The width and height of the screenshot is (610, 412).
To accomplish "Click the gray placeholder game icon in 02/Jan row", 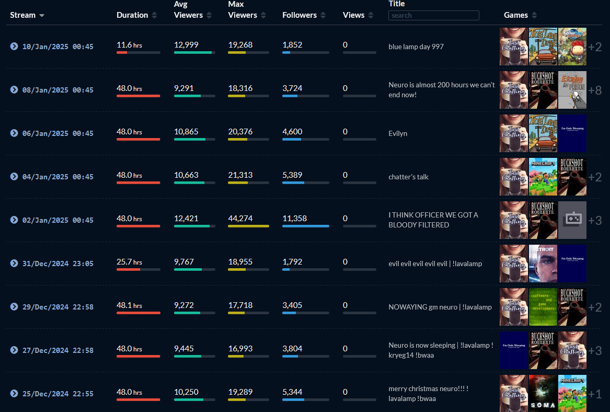I will (x=572, y=220).
